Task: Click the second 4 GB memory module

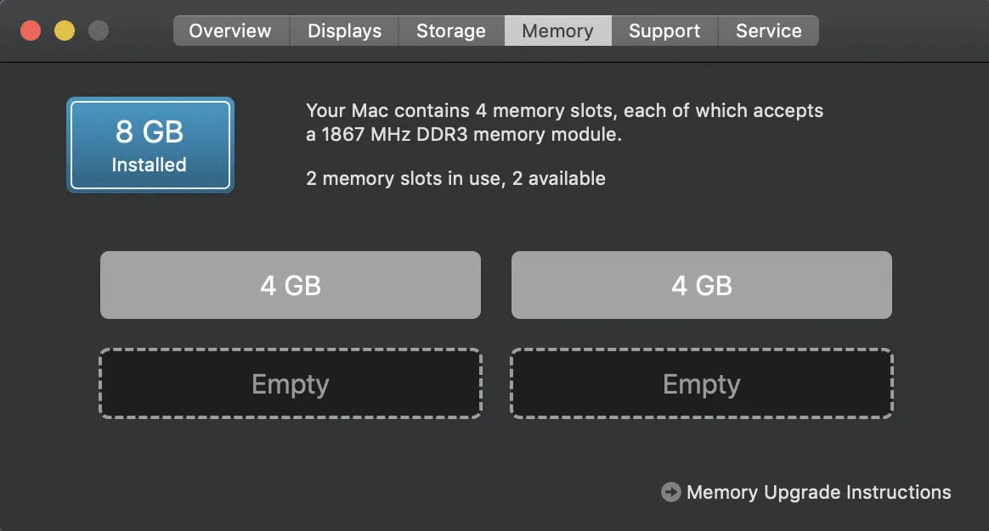Action: [x=701, y=285]
